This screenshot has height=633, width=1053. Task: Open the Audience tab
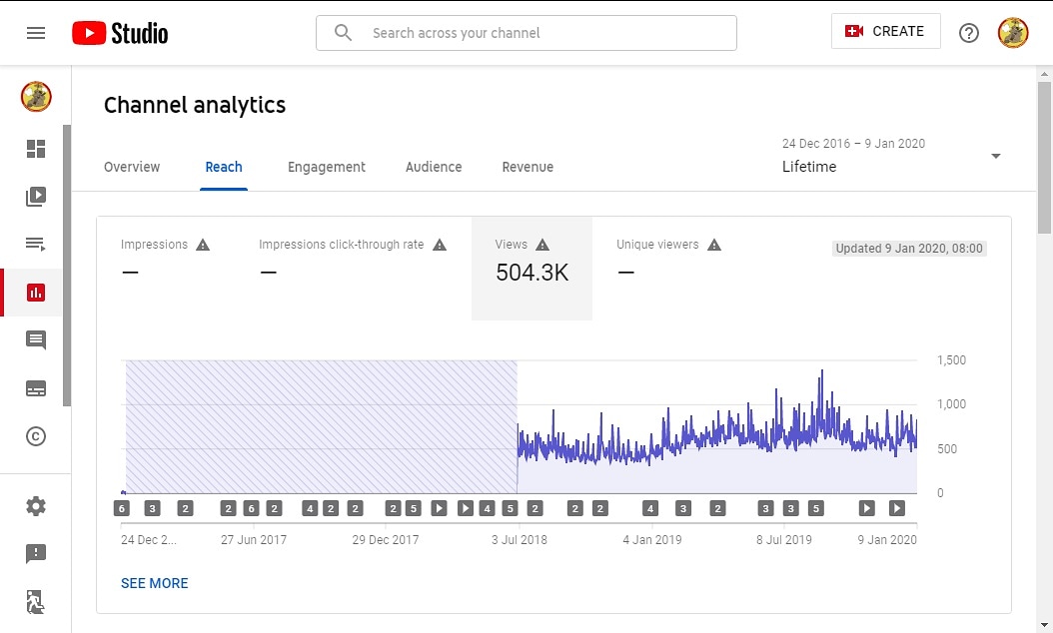(434, 167)
